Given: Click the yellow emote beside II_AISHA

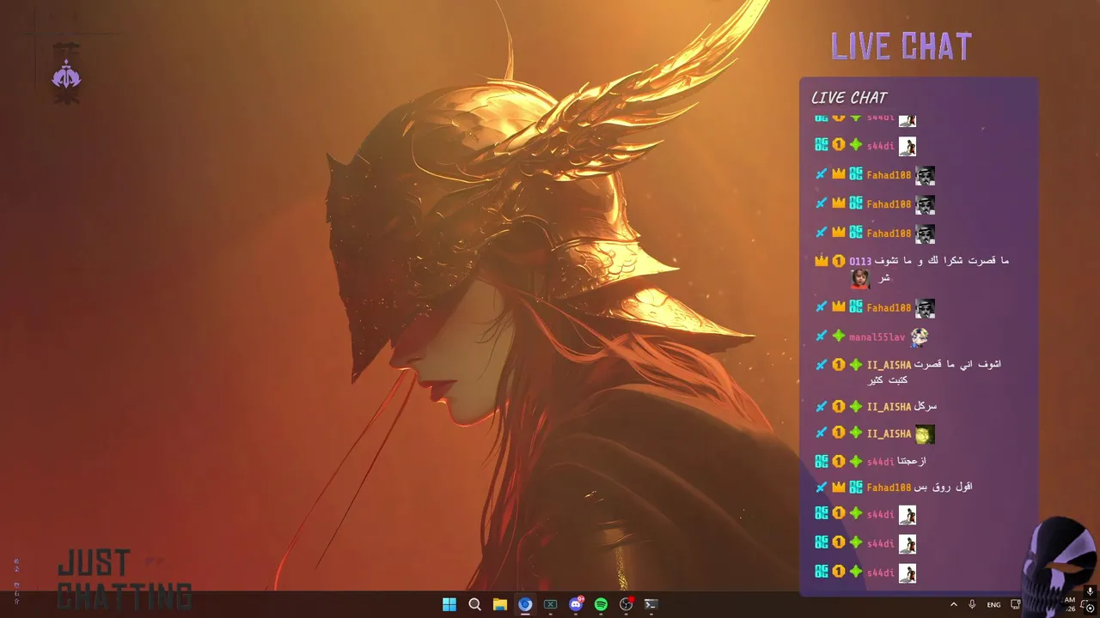Looking at the screenshot, I should pyautogui.click(x=924, y=434).
